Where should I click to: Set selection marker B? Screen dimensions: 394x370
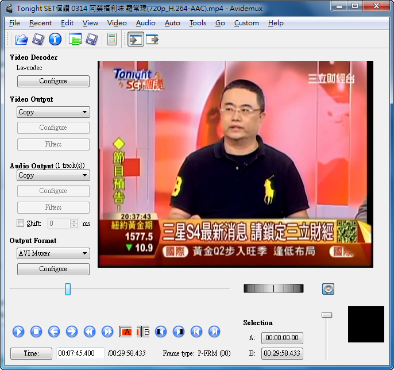[143, 332]
